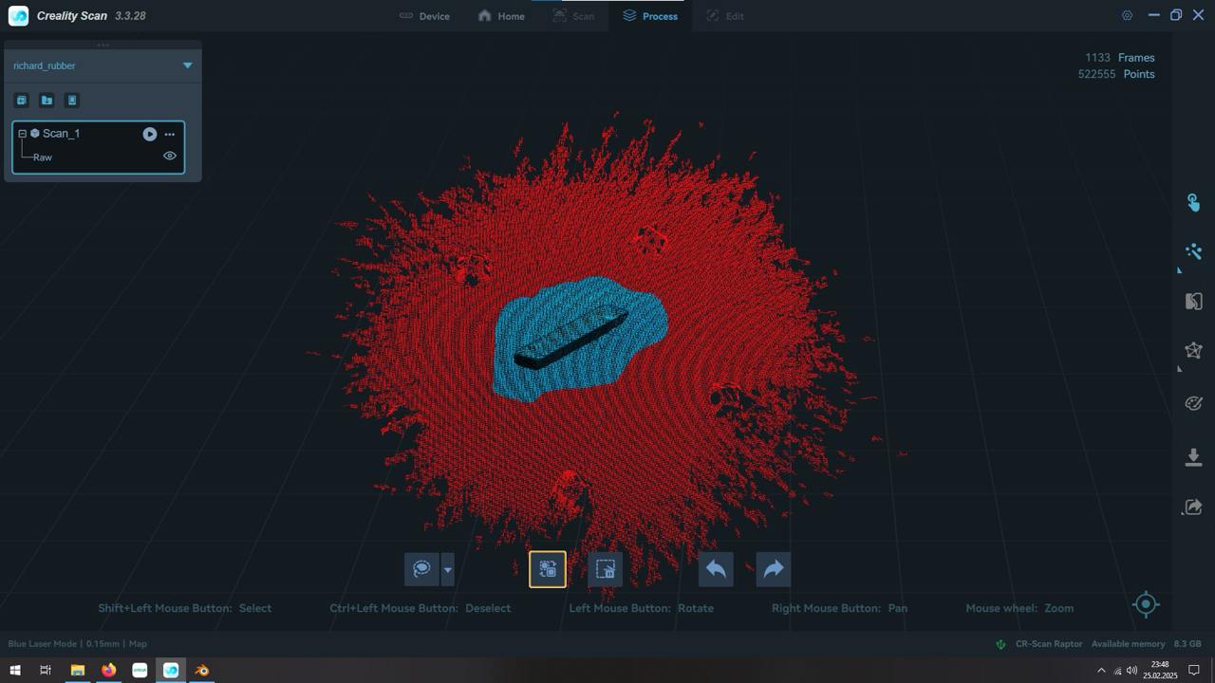Open settings gear in title bar
This screenshot has width=1215, height=683.
(1127, 16)
